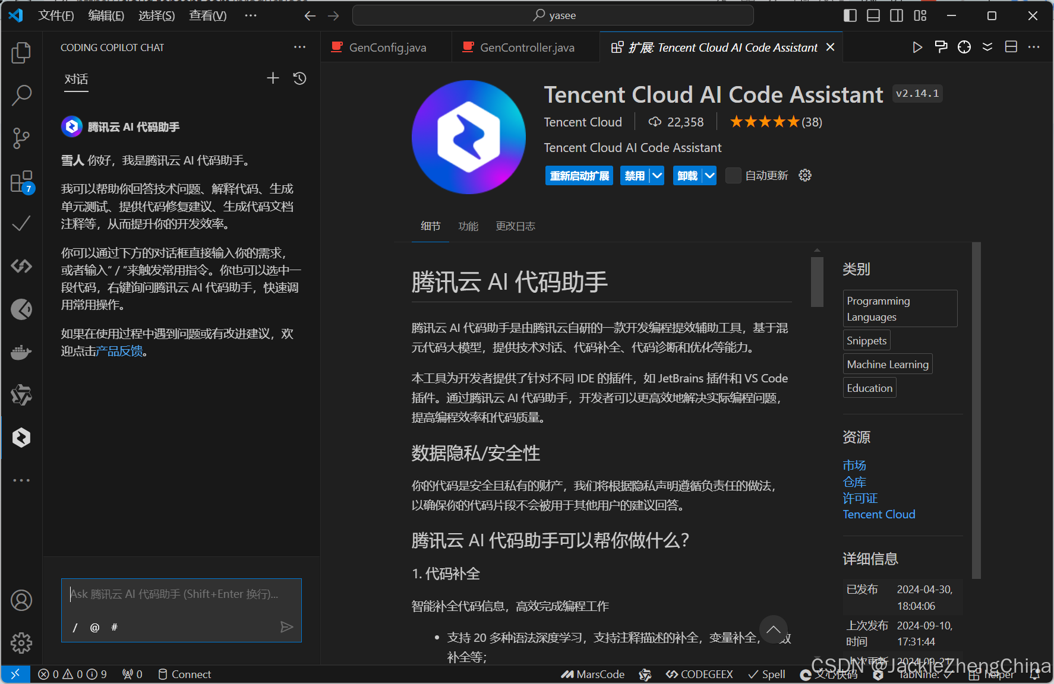
Task: Expand the 禁用 dropdown arrow
Action: (x=657, y=175)
